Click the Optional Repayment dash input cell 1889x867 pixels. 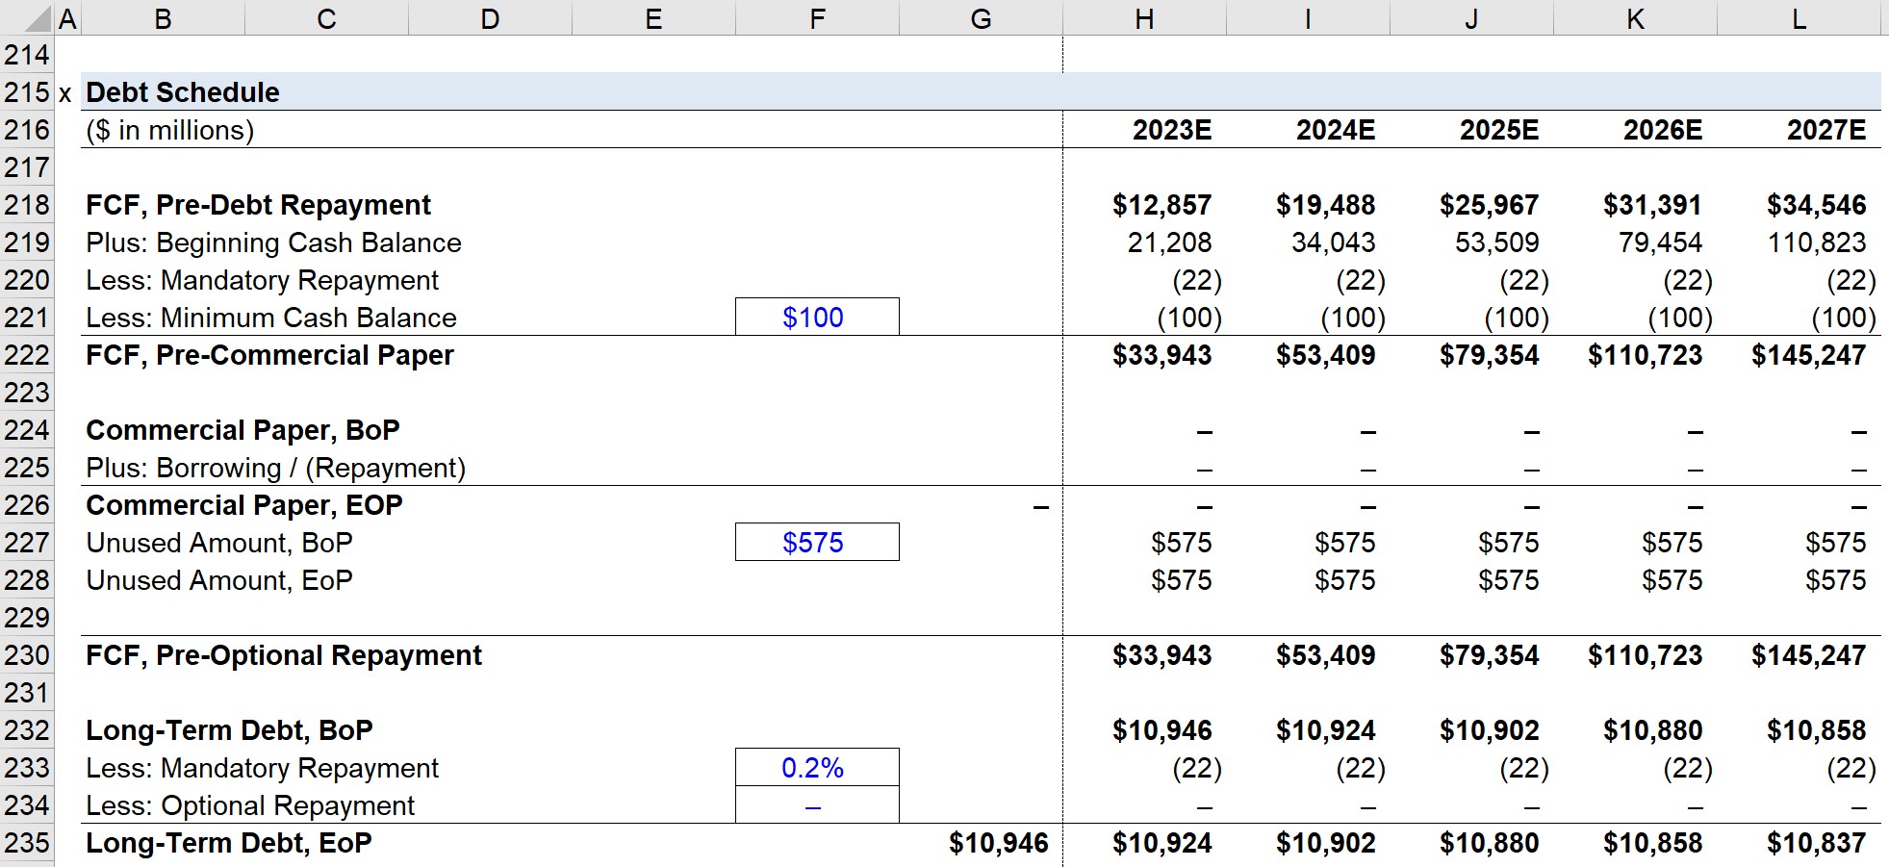(817, 805)
